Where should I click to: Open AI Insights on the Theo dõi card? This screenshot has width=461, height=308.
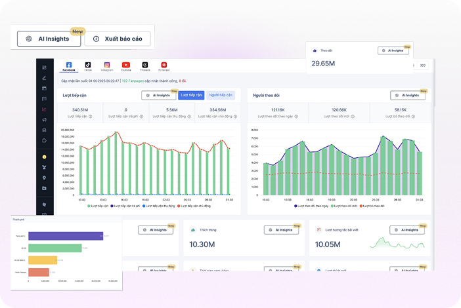click(x=393, y=50)
